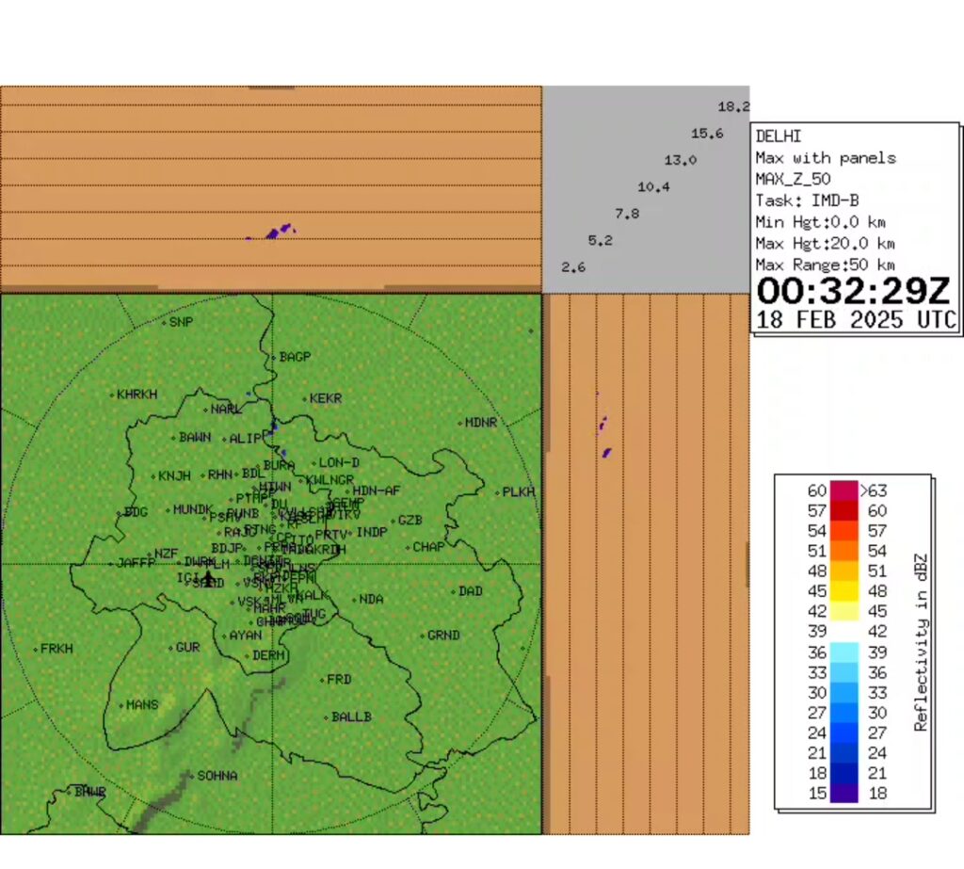Select the 45-48 dBZ yellow legend swatch
Screen dimensions: 964x869
tap(843, 591)
